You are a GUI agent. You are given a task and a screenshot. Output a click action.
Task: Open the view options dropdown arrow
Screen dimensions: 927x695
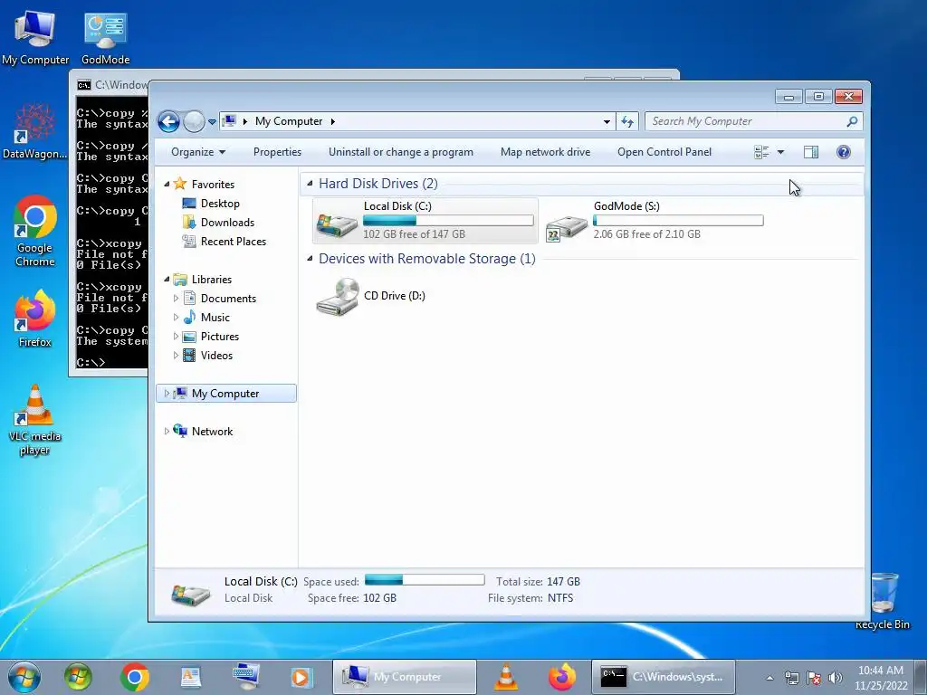tap(780, 152)
